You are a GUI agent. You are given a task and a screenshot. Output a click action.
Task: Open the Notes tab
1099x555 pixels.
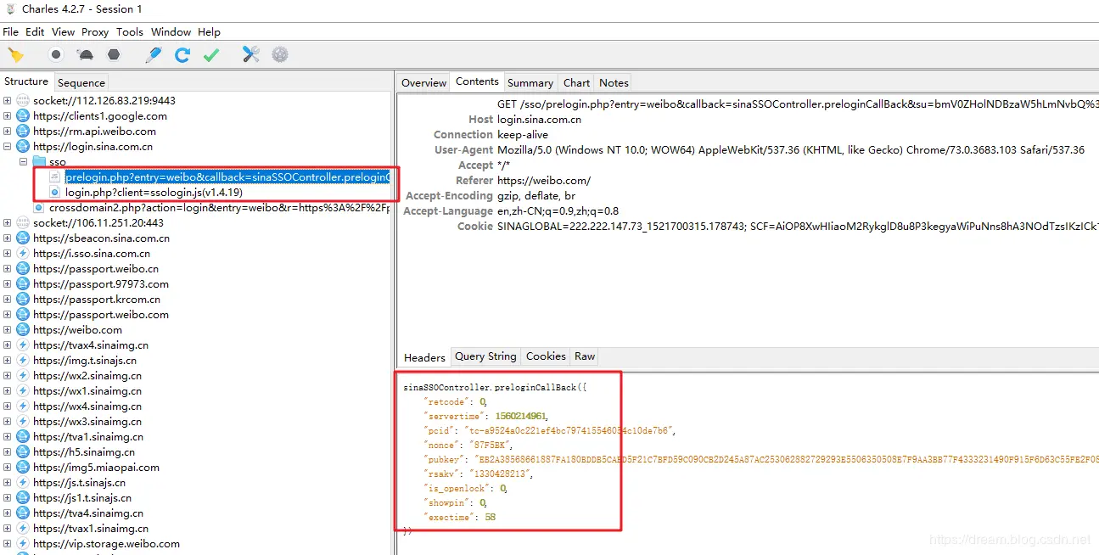pos(614,83)
